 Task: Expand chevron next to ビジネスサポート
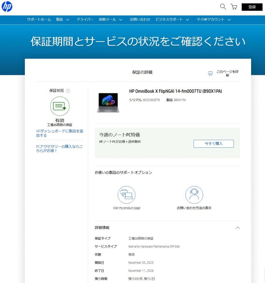pos(187,20)
